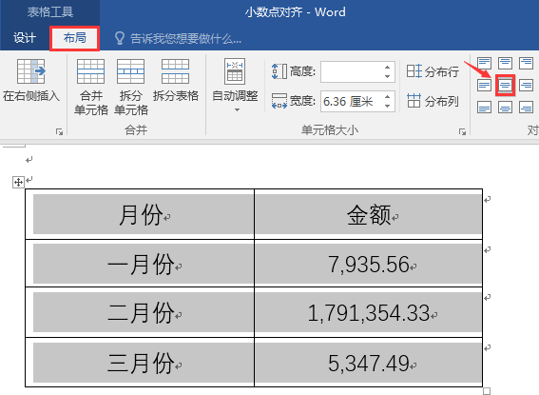Insert column with 在右侧插入 icon

point(31,71)
